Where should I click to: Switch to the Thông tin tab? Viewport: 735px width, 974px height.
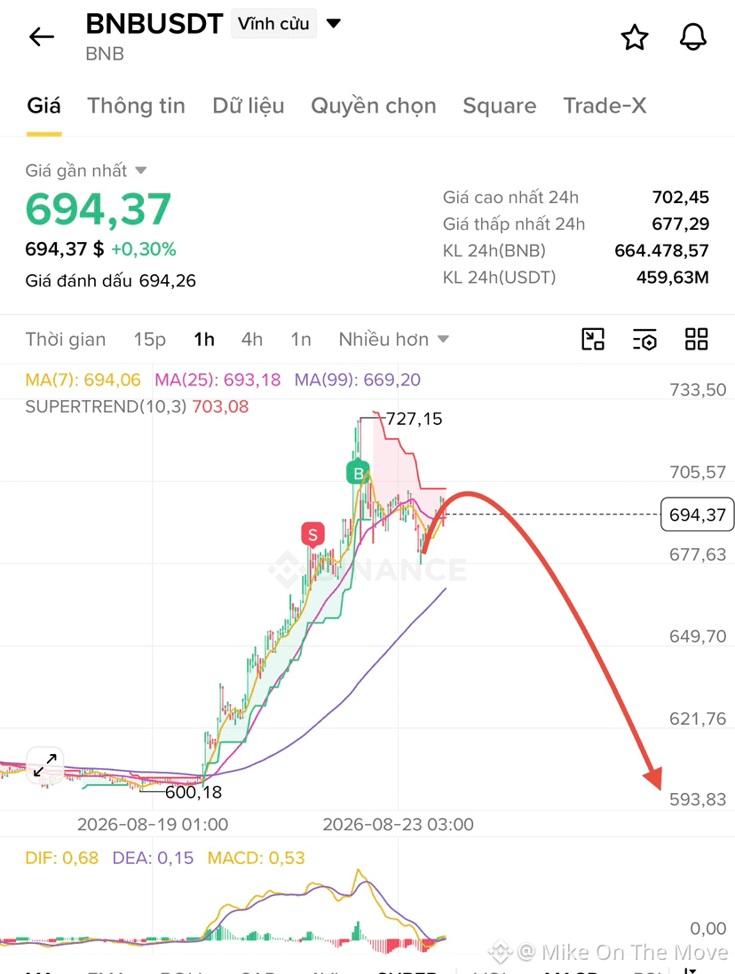tap(136, 106)
